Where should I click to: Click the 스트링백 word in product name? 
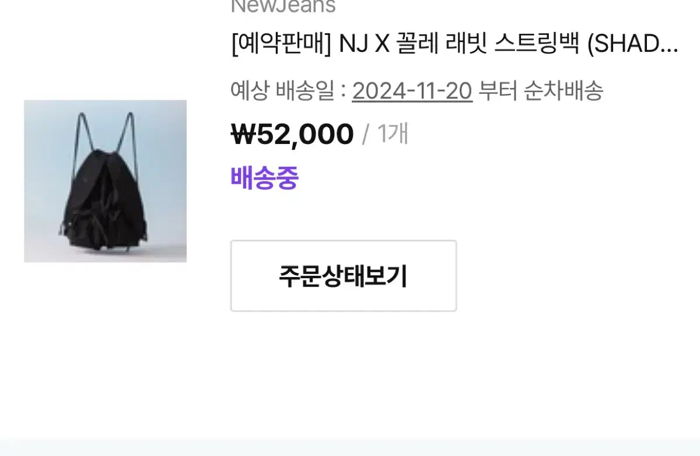coord(537,44)
